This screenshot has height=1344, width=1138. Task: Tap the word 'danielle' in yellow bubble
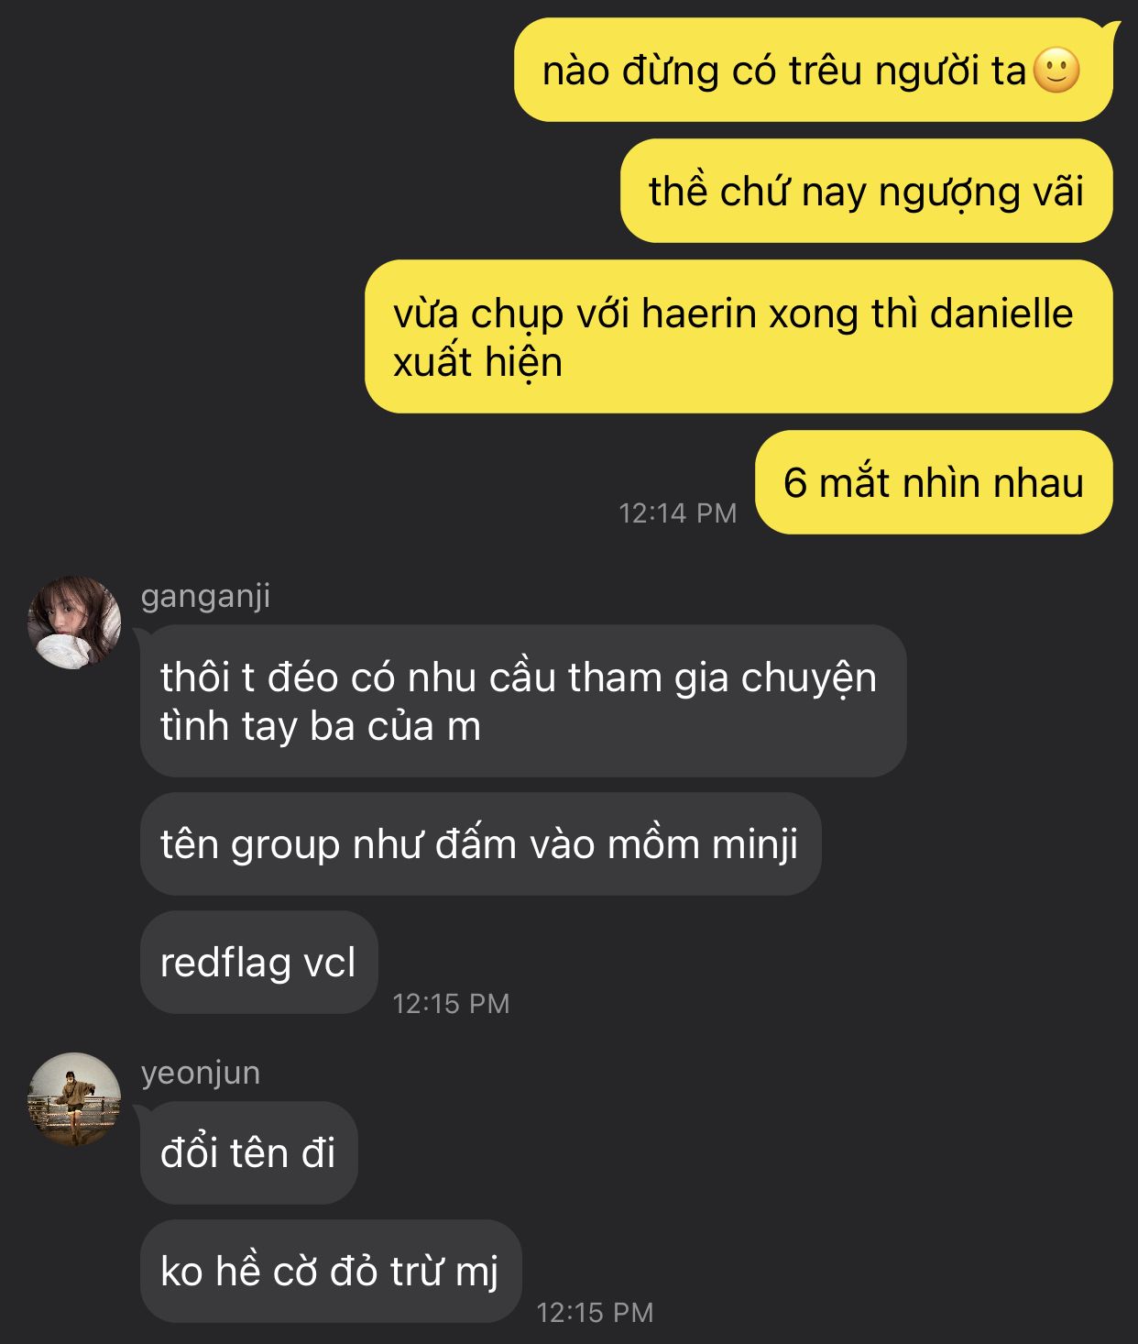tap(1001, 314)
